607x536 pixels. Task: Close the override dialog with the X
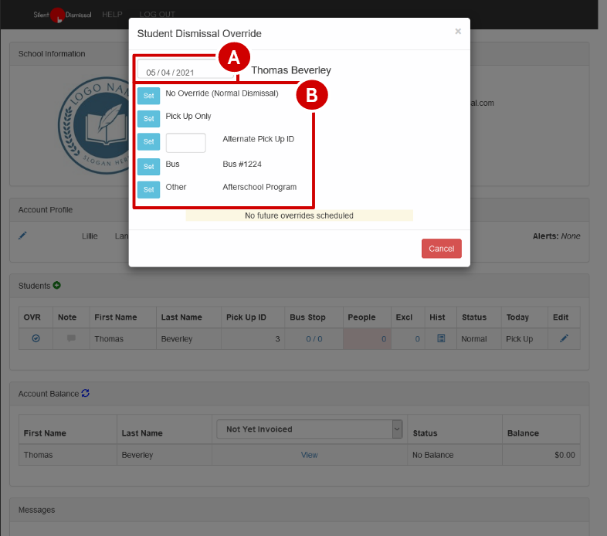[458, 32]
